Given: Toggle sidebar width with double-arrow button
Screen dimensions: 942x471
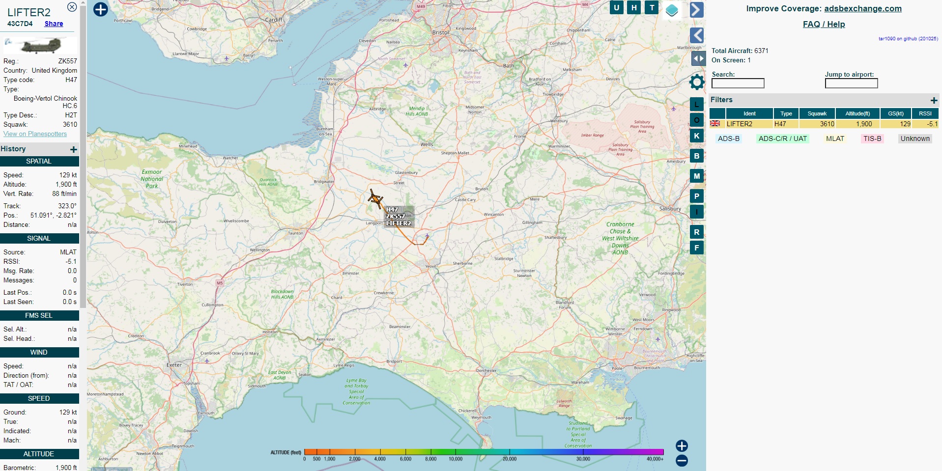Looking at the screenshot, I should click(x=698, y=58).
